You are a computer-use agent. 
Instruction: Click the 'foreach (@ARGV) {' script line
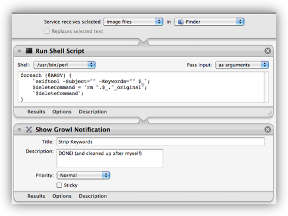pyautogui.click(x=46, y=75)
